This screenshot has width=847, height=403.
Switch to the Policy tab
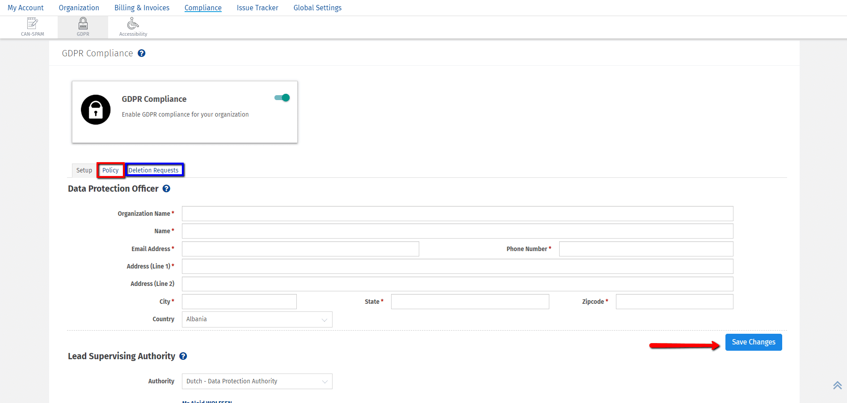click(110, 170)
